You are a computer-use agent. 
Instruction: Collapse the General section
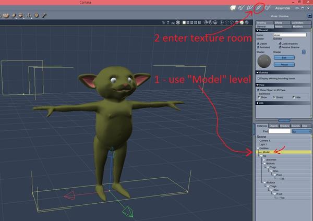tap(258, 30)
